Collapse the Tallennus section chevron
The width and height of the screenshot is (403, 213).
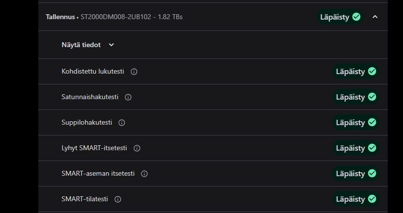pyautogui.click(x=376, y=17)
